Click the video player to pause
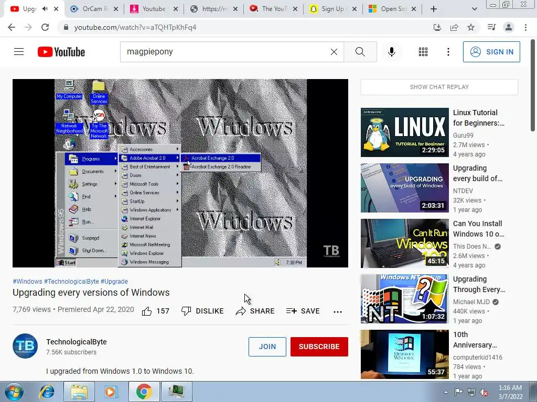537x402 pixels. (x=180, y=173)
